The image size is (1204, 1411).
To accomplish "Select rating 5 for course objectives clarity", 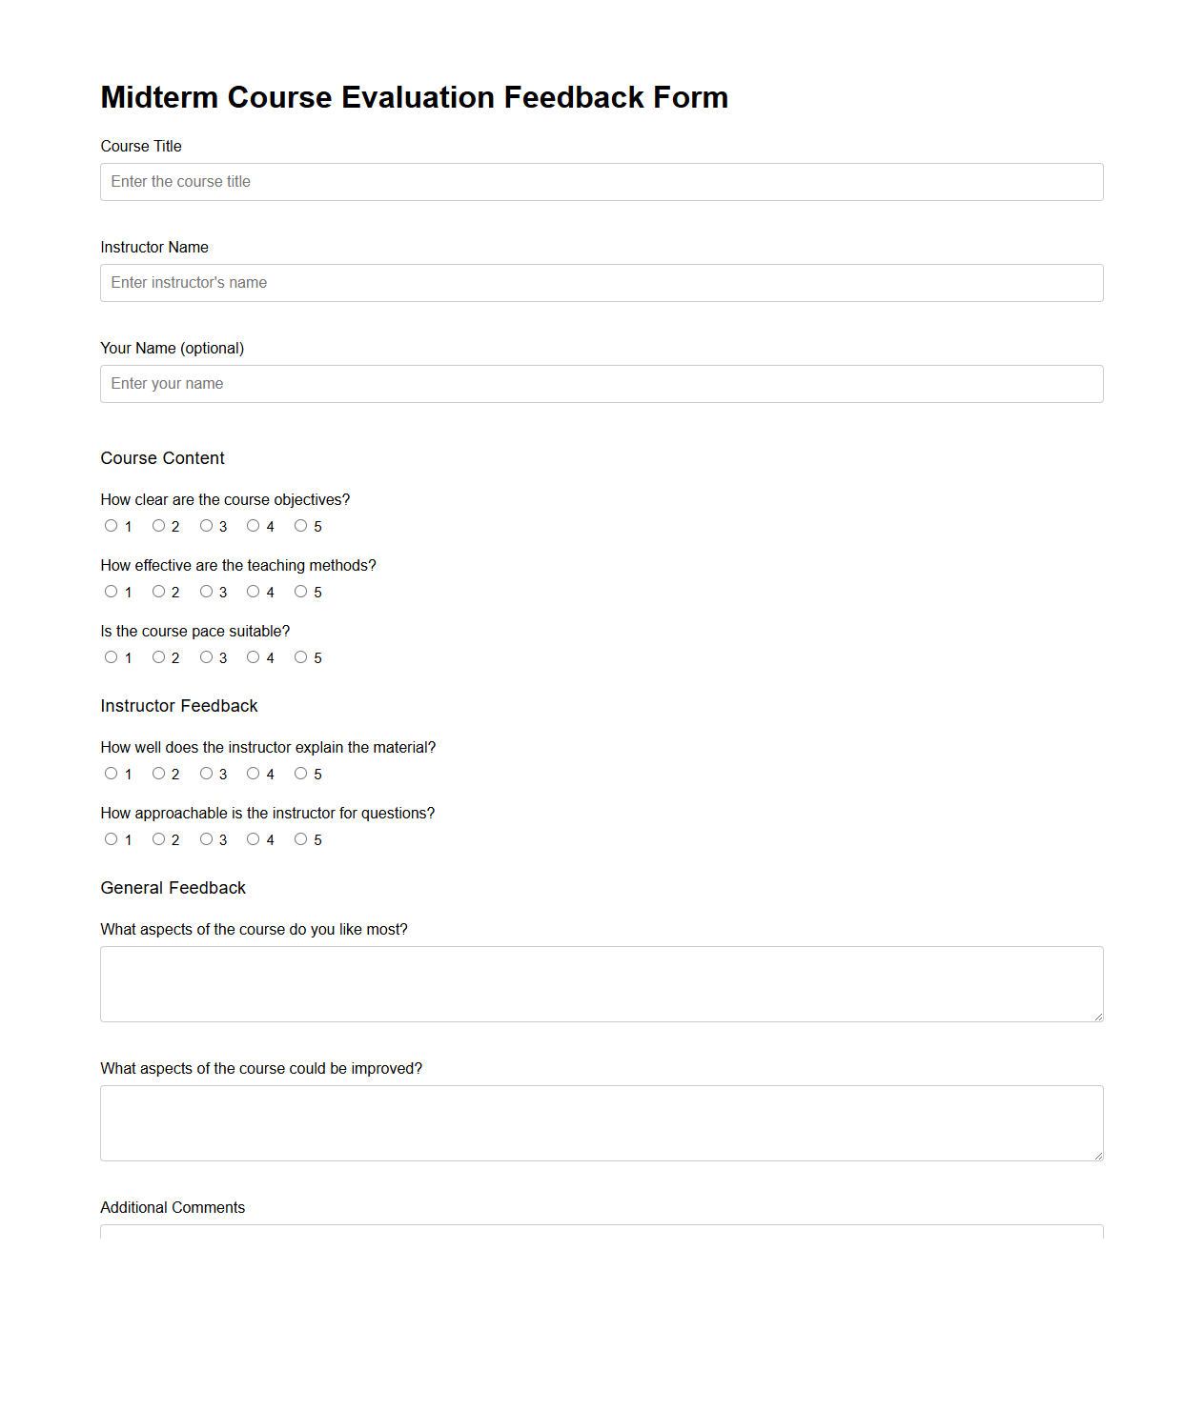I will [301, 525].
